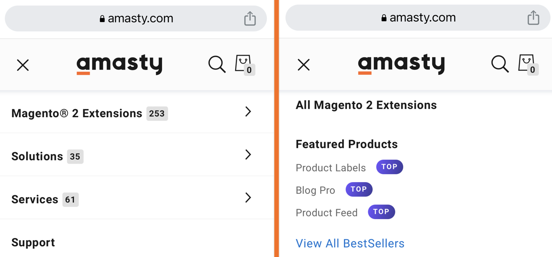The image size is (552, 257).
Task: Click amasty logo in left panel
Action: (x=119, y=65)
